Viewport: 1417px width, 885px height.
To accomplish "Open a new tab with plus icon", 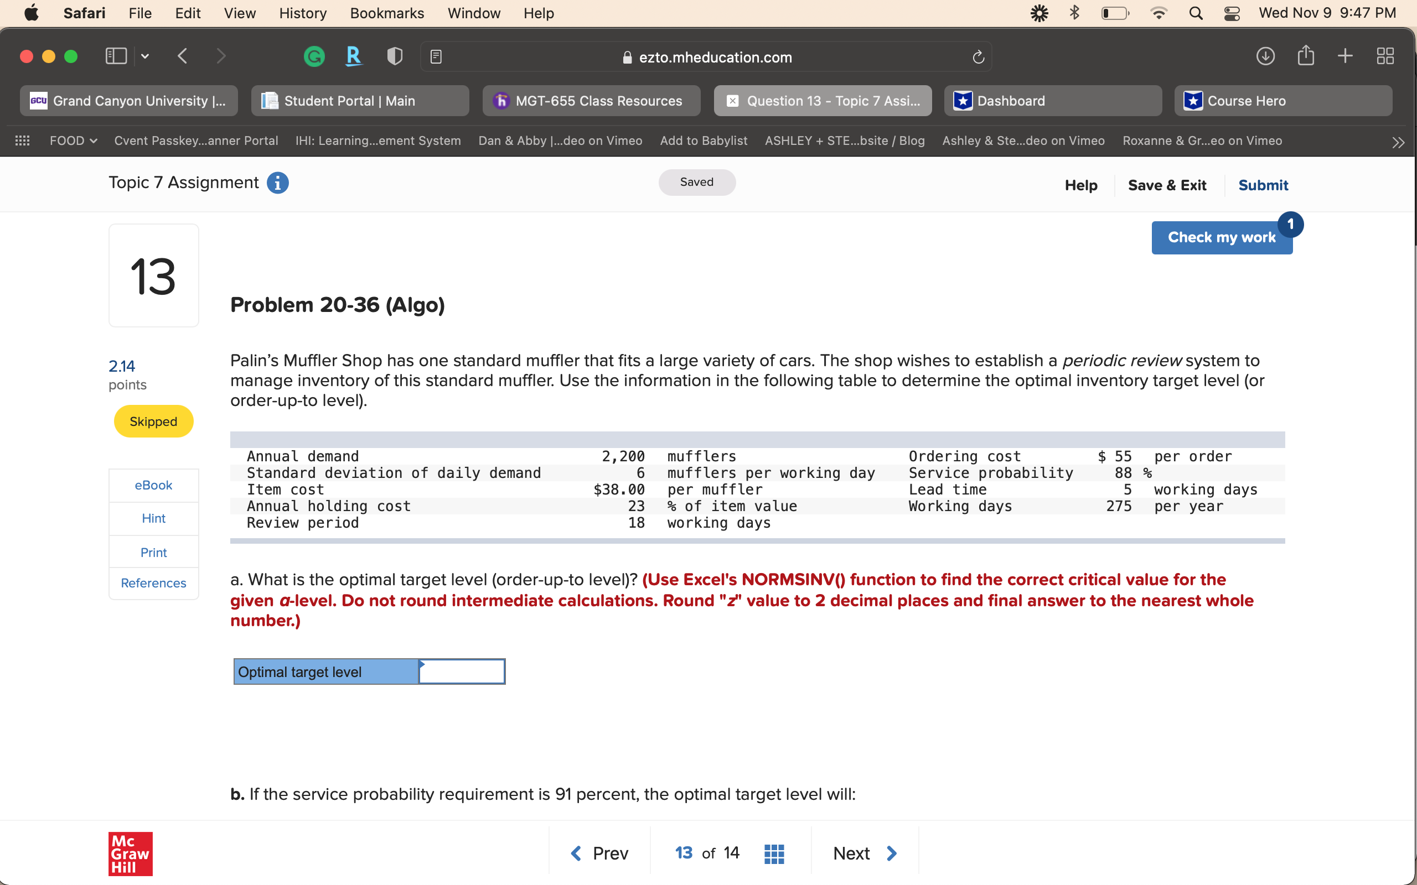I will (x=1345, y=56).
